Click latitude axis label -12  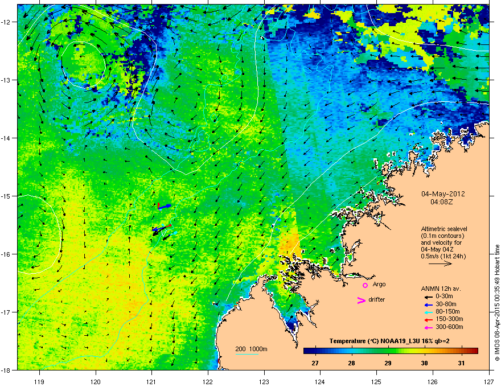(6, 22)
